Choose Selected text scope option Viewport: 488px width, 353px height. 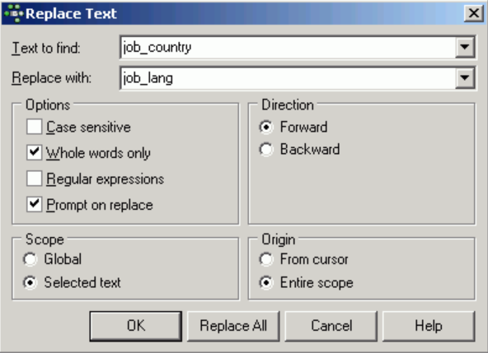click(x=30, y=282)
